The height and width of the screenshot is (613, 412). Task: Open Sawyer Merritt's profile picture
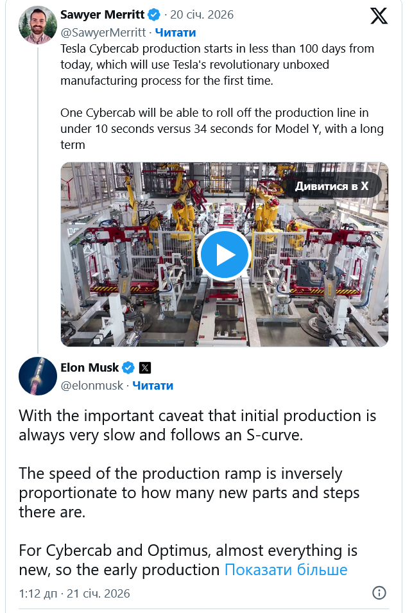tap(38, 24)
